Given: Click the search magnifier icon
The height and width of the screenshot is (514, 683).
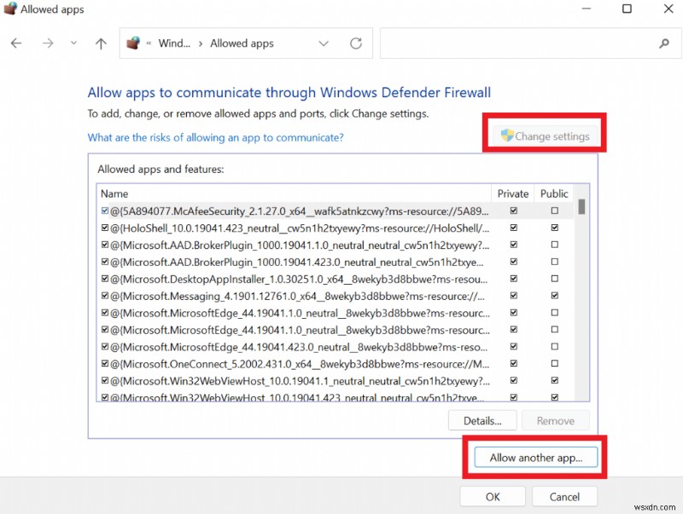Looking at the screenshot, I should pos(664,43).
